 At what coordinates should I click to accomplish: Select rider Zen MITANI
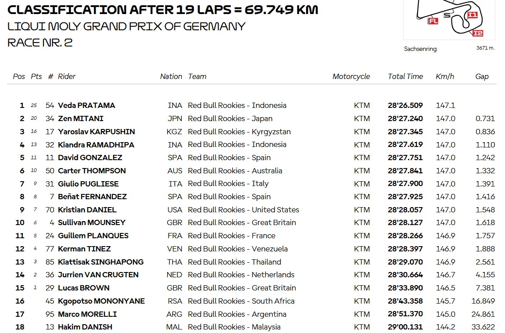(80, 119)
